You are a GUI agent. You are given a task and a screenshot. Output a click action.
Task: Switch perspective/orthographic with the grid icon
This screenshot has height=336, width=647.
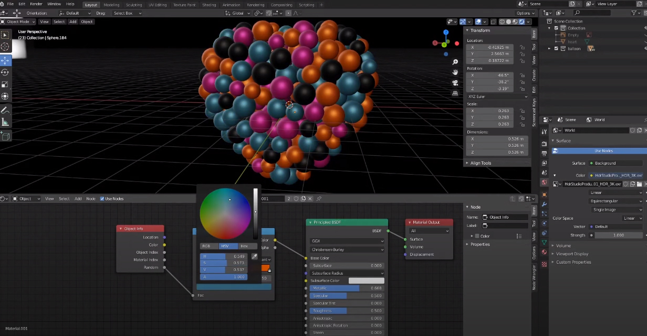pyautogui.click(x=455, y=93)
